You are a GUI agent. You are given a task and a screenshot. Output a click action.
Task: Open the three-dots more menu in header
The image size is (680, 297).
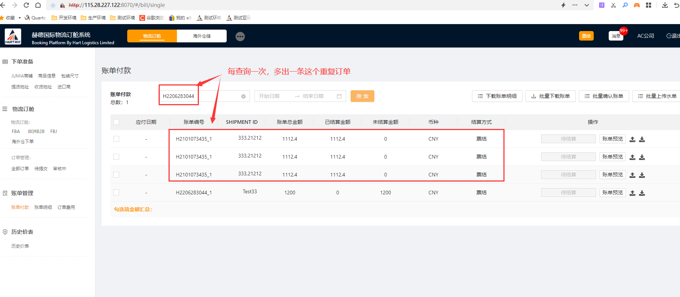tap(240, 37)
